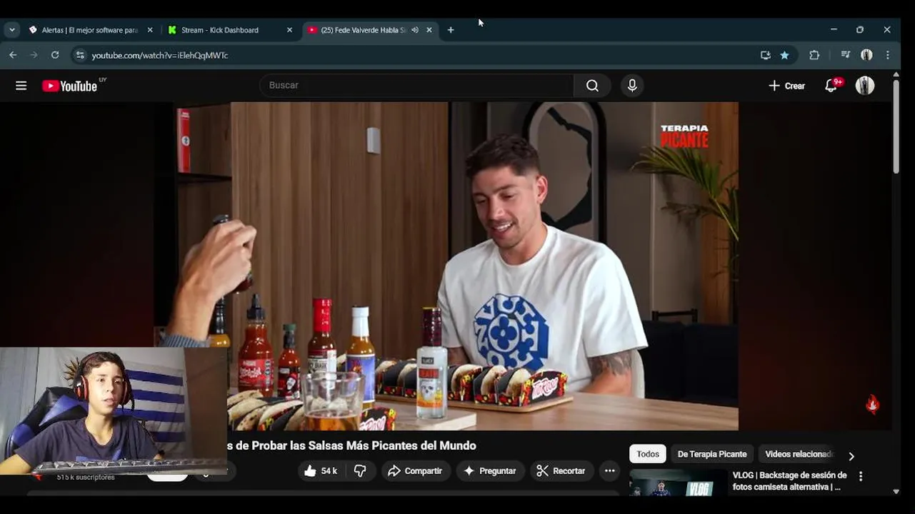Toggle the bookmark star for this page

coord(785,55)
